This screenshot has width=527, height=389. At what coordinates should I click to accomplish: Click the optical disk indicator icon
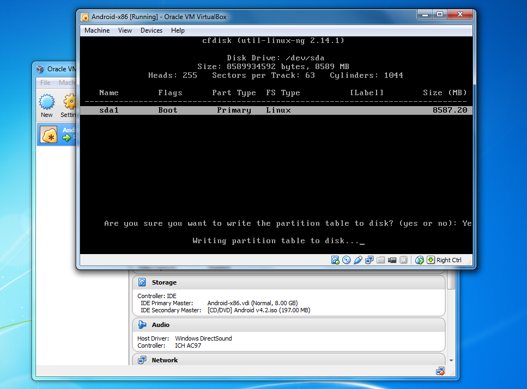[347, 260]
